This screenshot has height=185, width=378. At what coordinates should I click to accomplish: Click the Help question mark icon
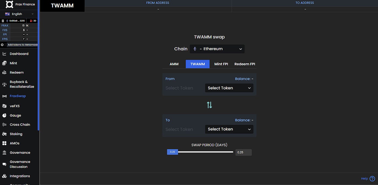coord(372,179)
